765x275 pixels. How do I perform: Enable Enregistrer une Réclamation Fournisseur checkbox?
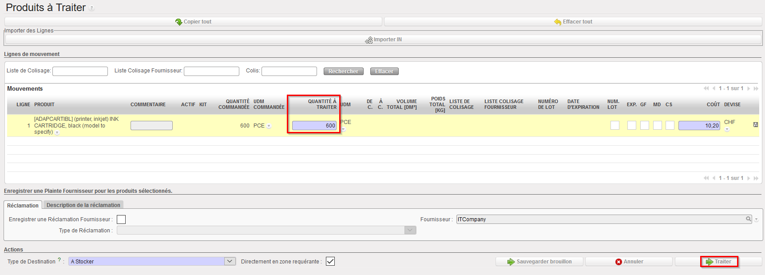pyautogui.click(x=121, y=219)
